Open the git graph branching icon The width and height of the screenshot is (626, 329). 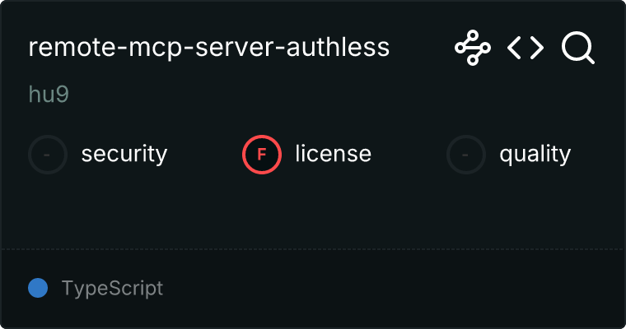(x=473, y=48)
